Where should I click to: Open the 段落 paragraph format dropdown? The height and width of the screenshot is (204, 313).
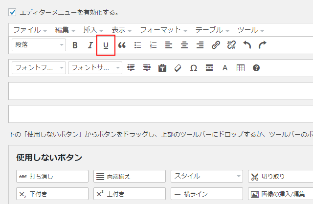(x=39, y=45)
